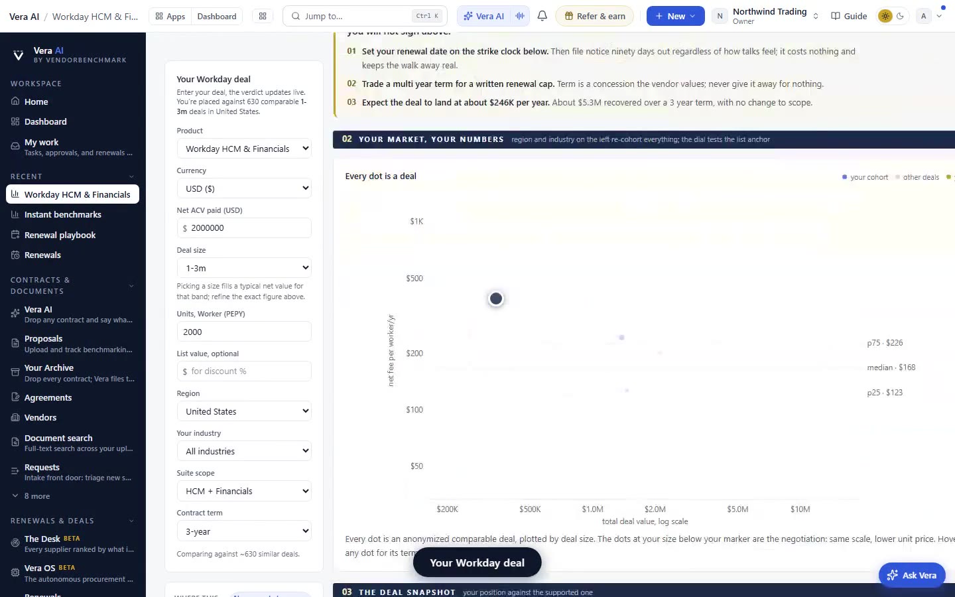
Task: Click the Vera OS chip icon
Action: point(15,572)
